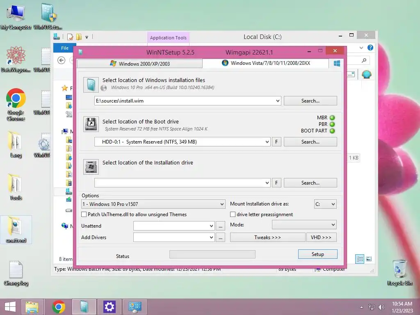Click the gear app taskbar icon
420x315 pixels.
109,307
